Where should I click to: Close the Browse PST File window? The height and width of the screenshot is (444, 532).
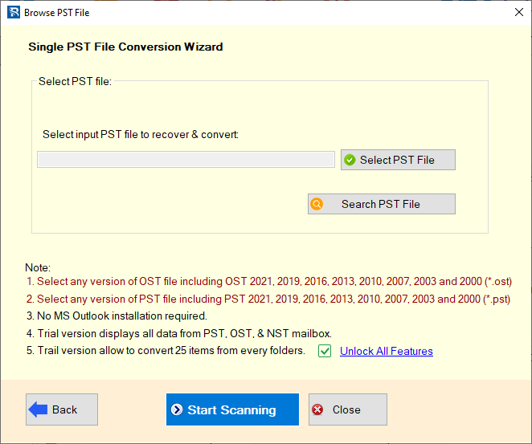pos(518,12)
